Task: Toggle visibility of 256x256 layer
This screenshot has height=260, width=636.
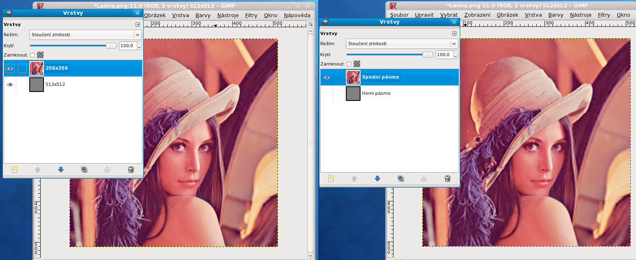Action: 10,68
